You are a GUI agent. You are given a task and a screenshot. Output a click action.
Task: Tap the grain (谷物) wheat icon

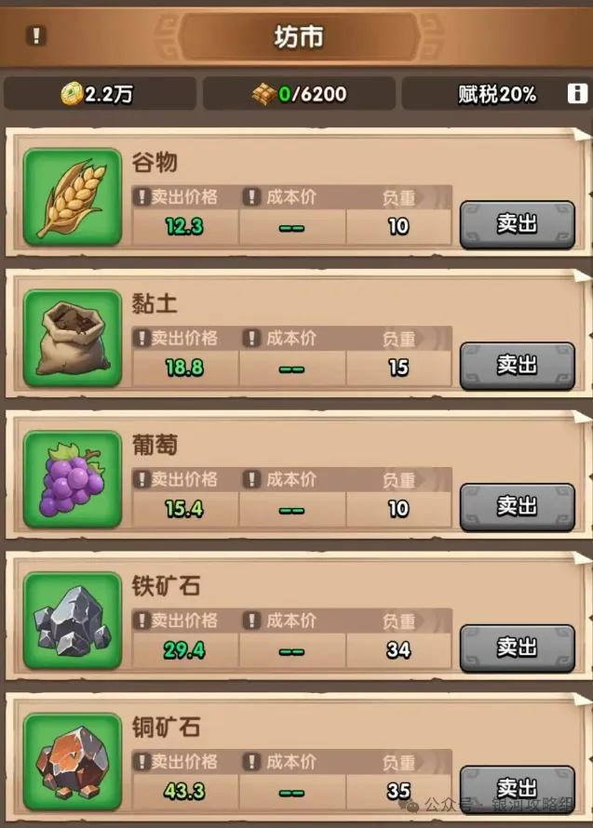(73, 197)
